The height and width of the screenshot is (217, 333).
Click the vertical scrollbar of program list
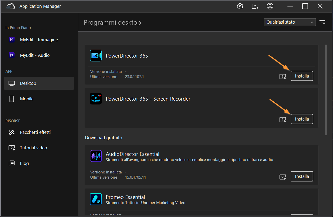click(326, 90)
